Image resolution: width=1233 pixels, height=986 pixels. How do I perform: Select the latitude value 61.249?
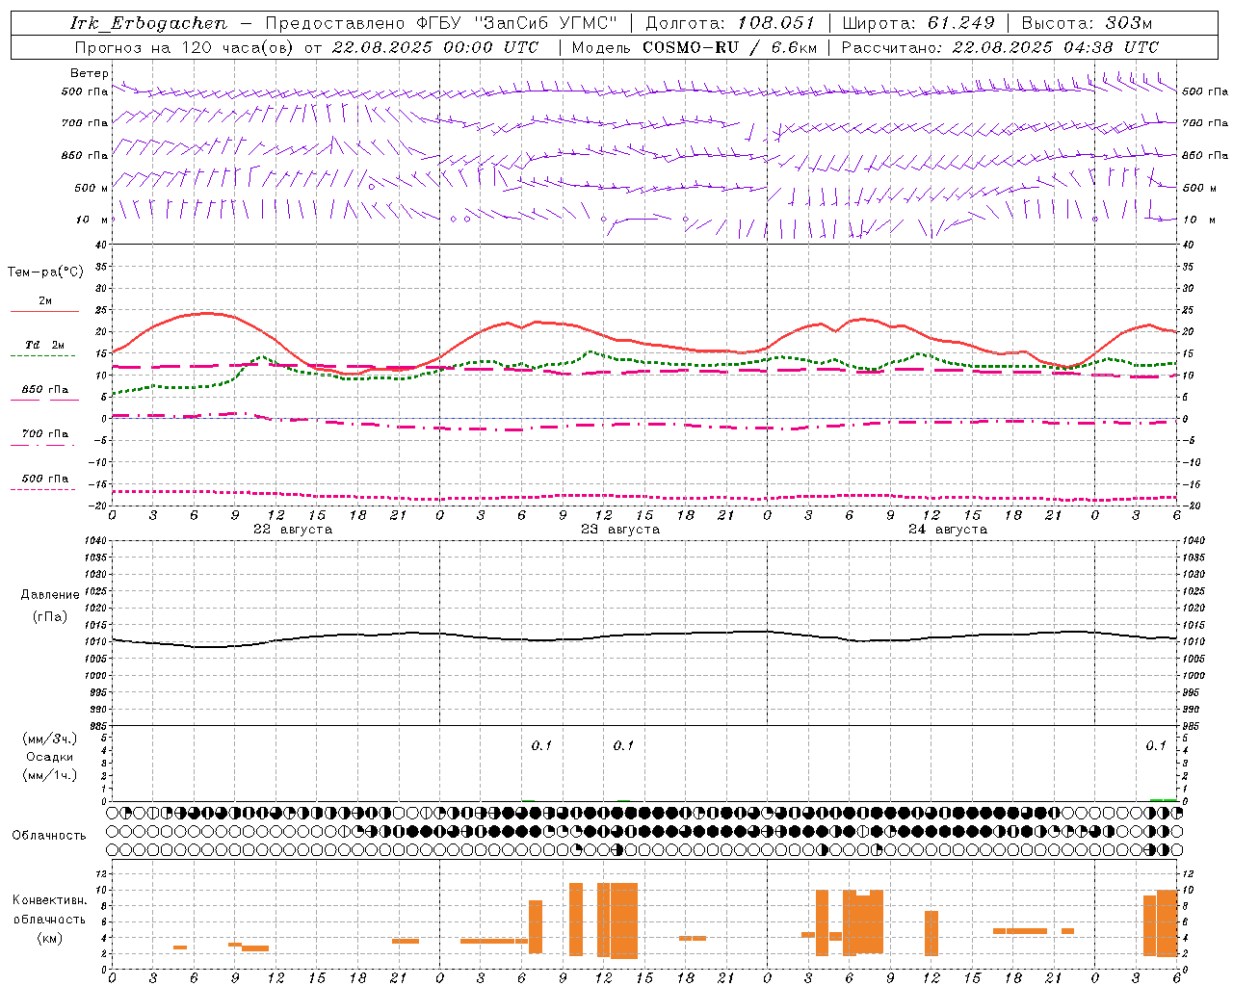[961, 23]
